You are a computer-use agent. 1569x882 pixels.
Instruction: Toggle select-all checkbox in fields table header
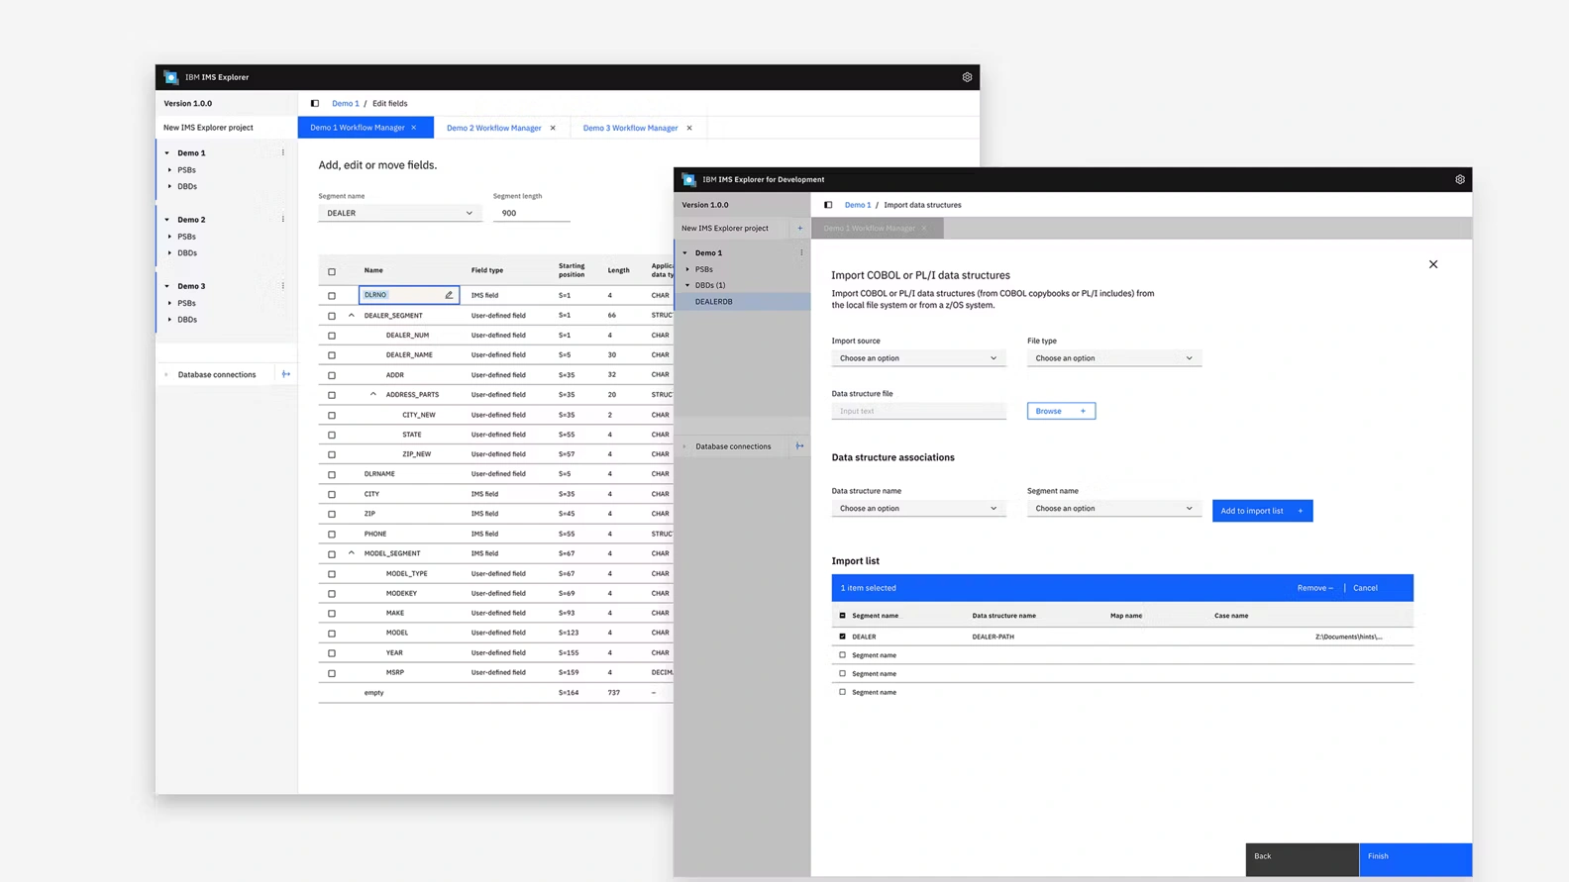point(332,271)
